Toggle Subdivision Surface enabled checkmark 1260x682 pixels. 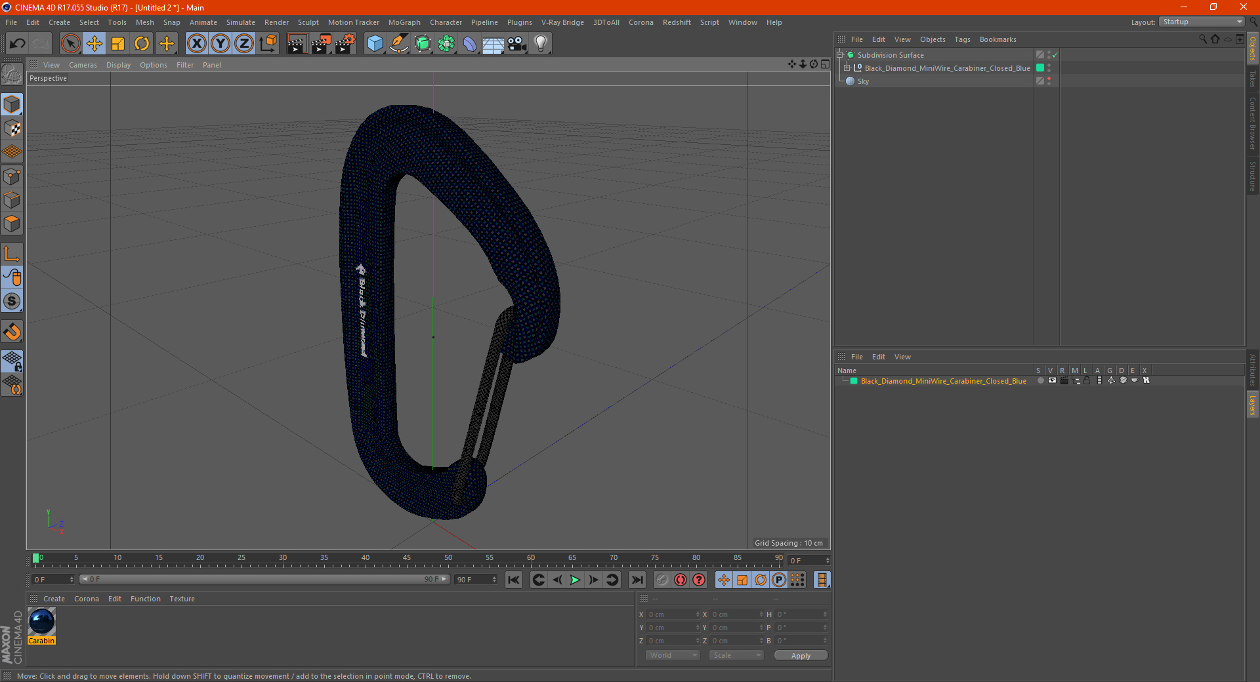click(x=1055, y=55)
